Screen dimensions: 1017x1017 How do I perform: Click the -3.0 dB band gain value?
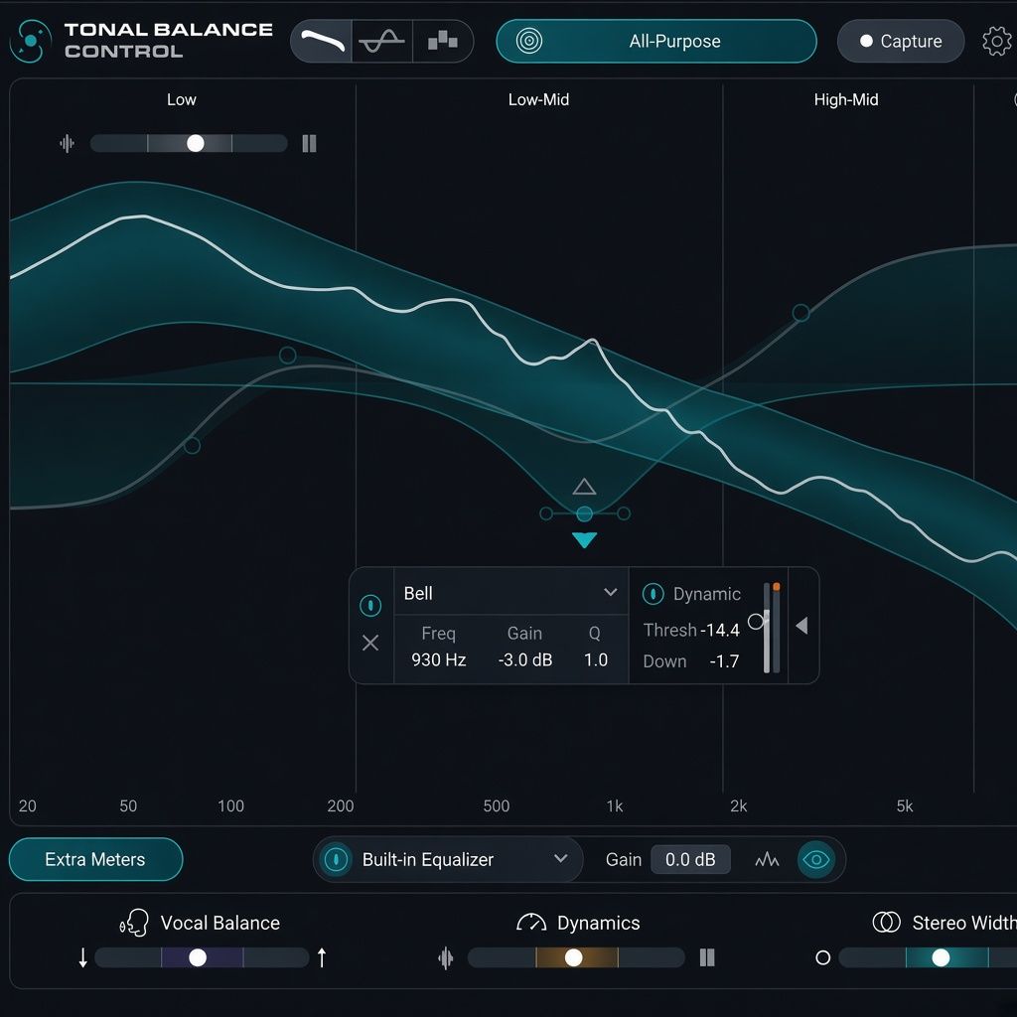[x=524, y=659]
